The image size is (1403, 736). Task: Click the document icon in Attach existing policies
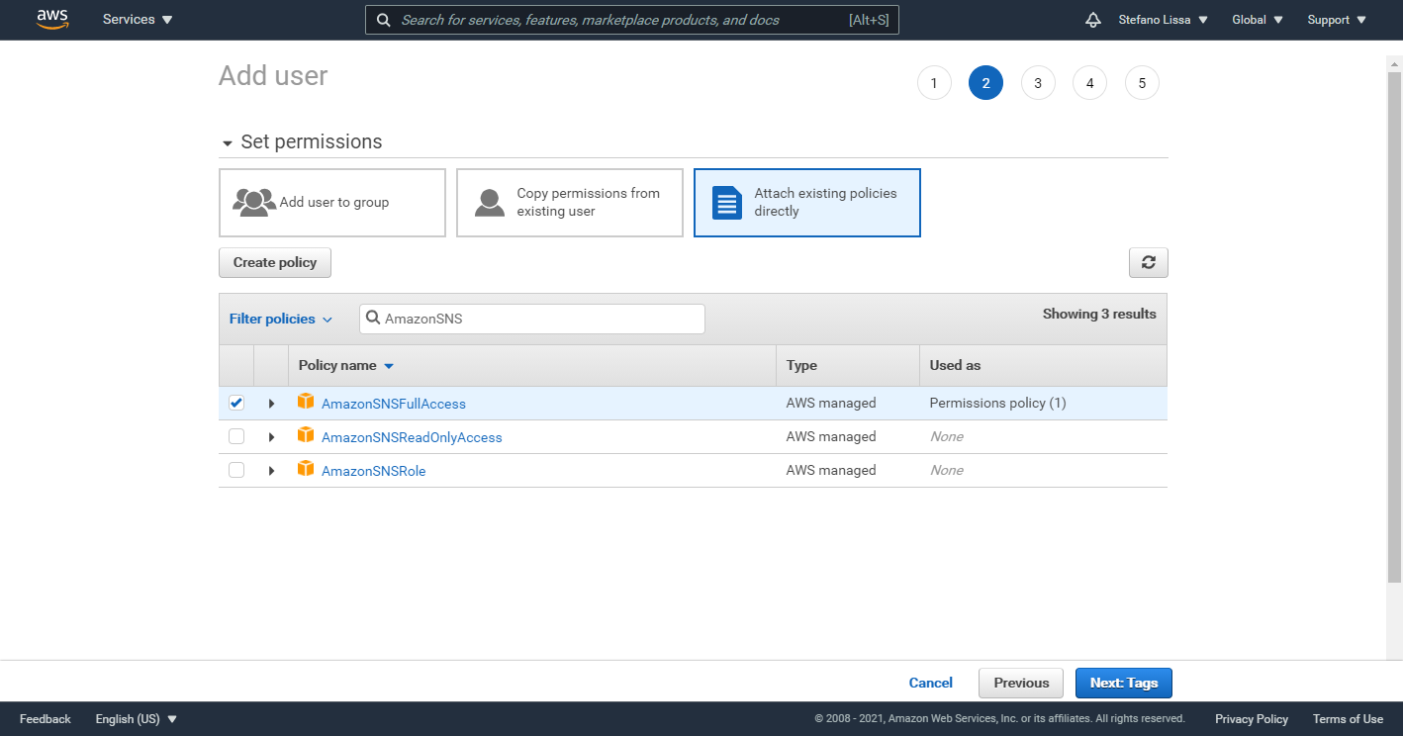(x=727, y=203)
